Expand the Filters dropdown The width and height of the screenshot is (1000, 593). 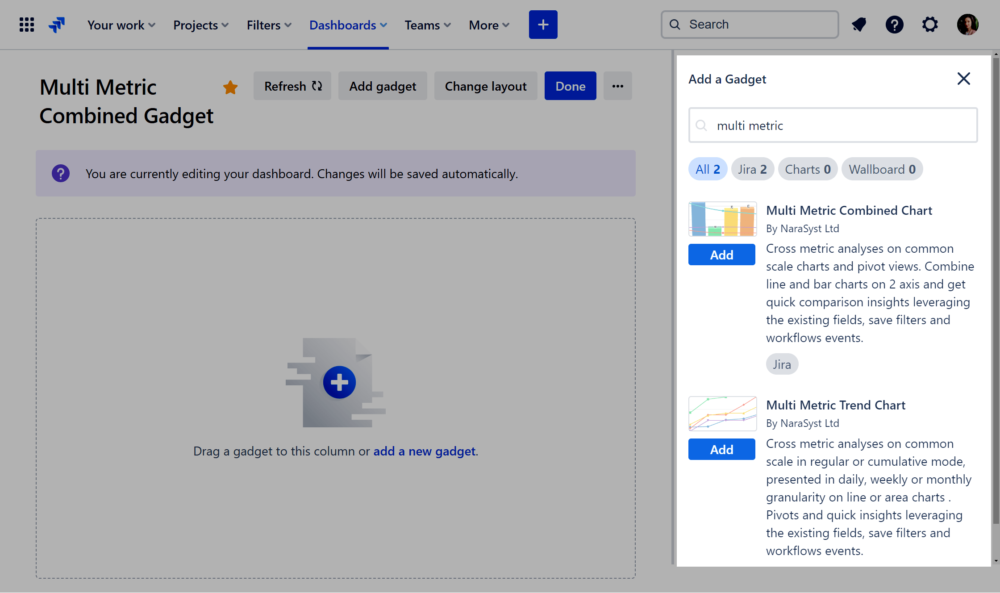pyautogui.click(x=268, y=25)
